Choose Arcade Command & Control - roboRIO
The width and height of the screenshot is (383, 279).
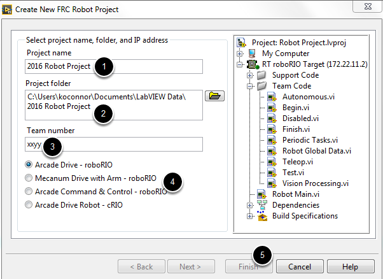96,192
